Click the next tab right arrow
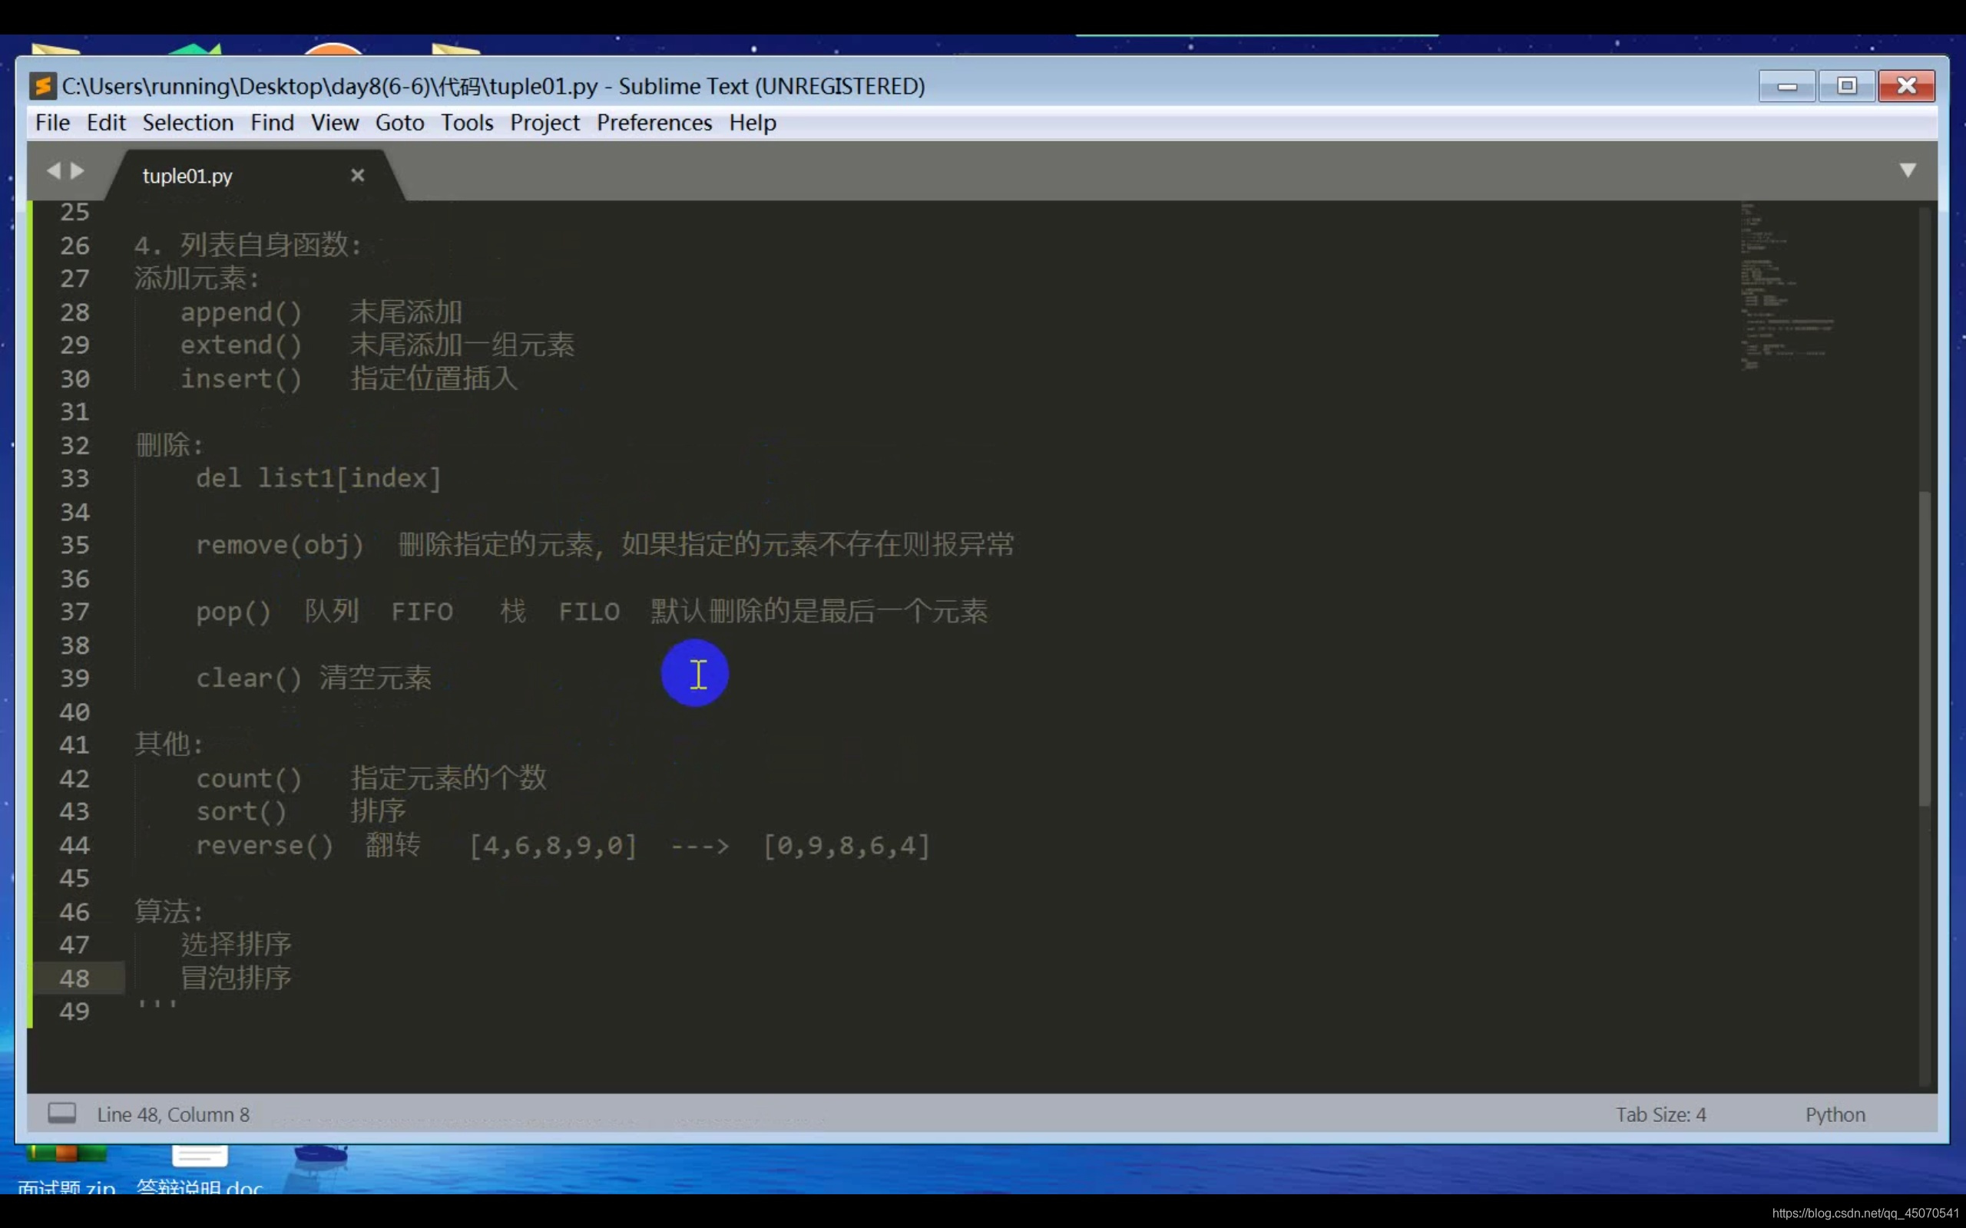This screenshot has height=1228, width=1966. click(x=78, y=170)
